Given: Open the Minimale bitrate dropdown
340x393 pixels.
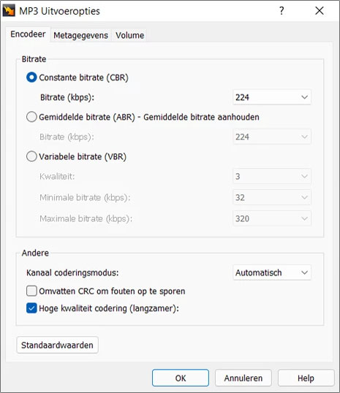Looking at the screenshot, I should tap(272, 197).
